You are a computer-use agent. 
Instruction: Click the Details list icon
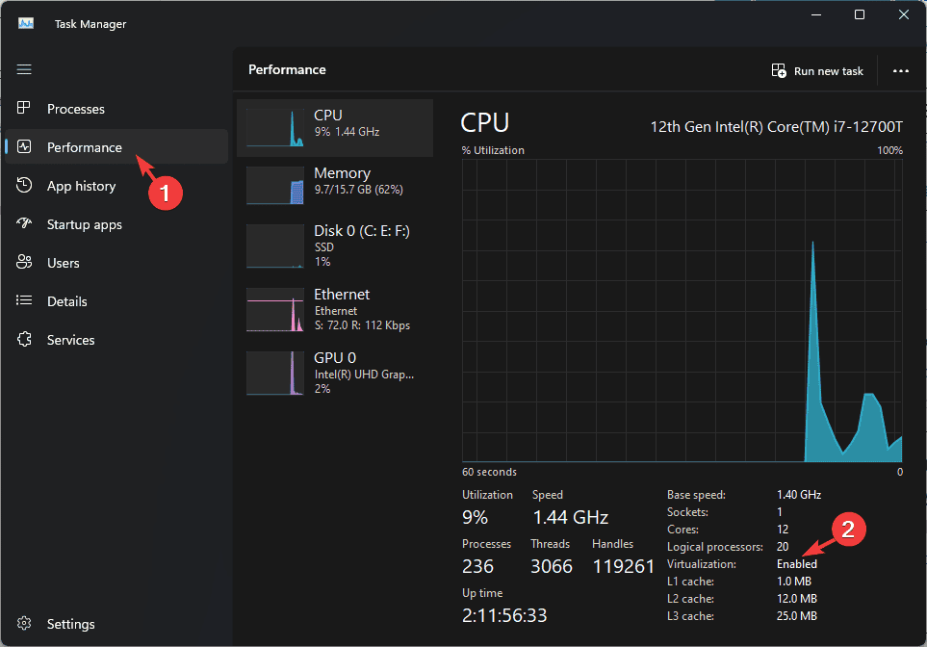[x=26, y=301]
